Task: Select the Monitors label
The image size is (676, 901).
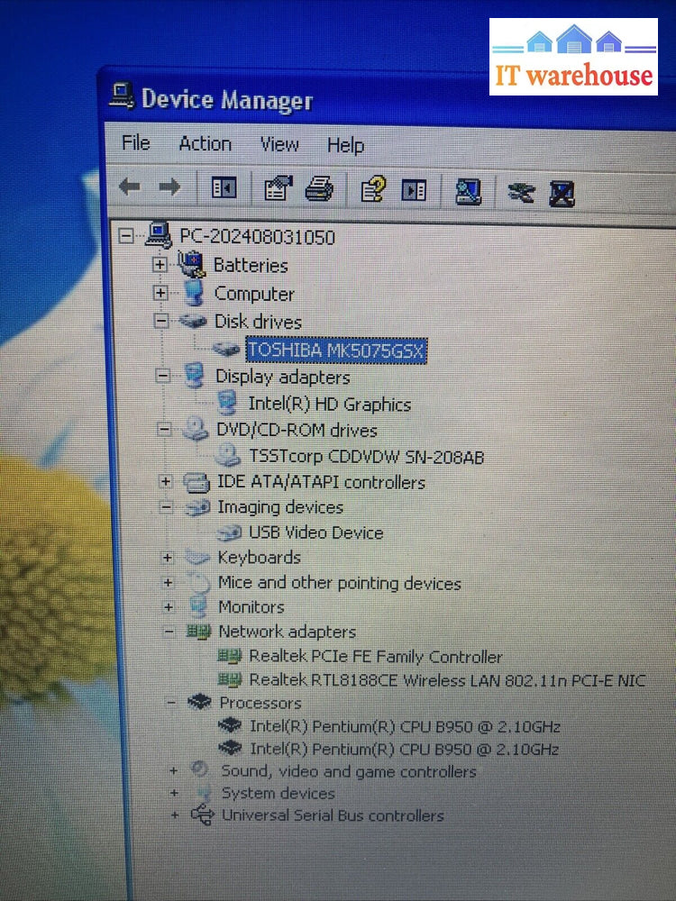Action: pos(251,606)
